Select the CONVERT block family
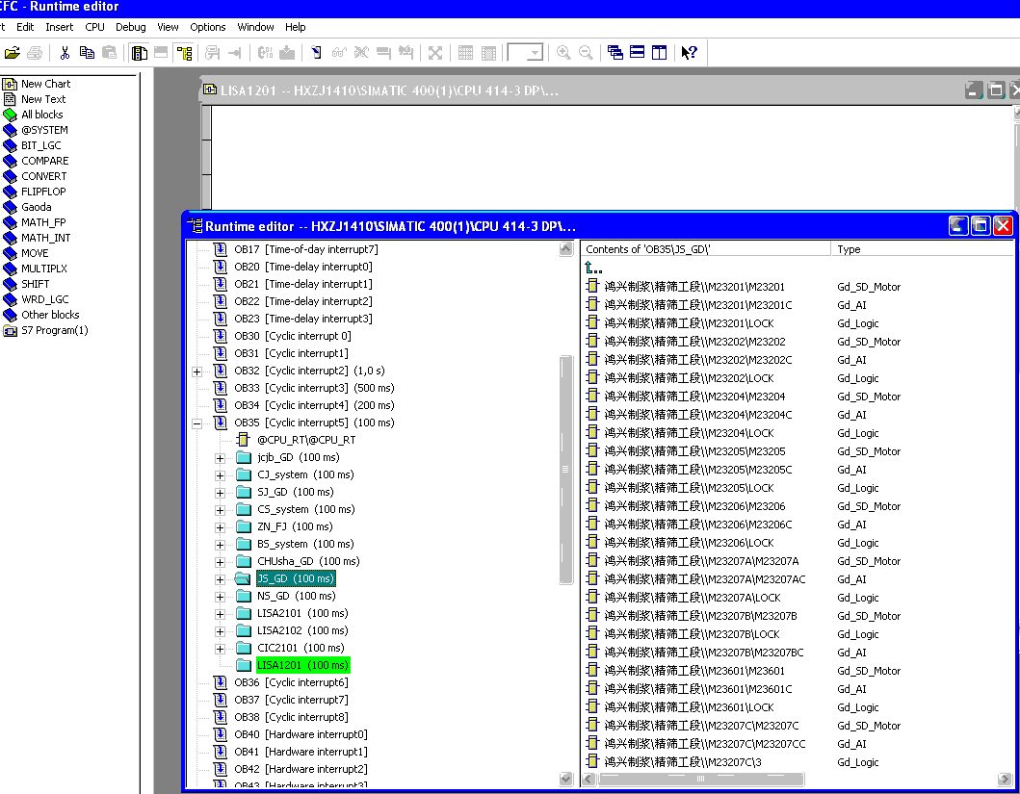The height and width of the screenshot is (794, 1020). [x=43, y=176]
